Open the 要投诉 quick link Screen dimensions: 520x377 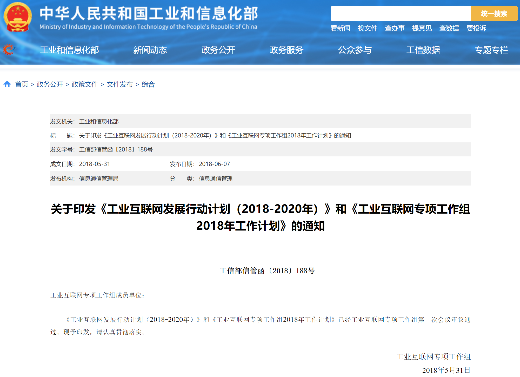click(476, 28)
